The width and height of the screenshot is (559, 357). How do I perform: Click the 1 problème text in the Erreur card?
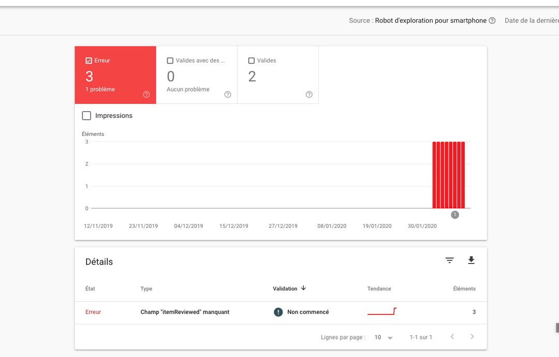[x=100, y=89]
